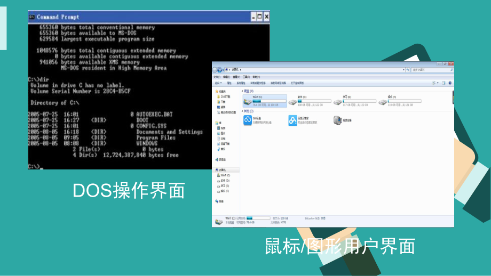The image size is (491, 276).
Task: Select 最近访问的位置 in the sidebar
Action: pyautogui.click(x=227, y=112)
